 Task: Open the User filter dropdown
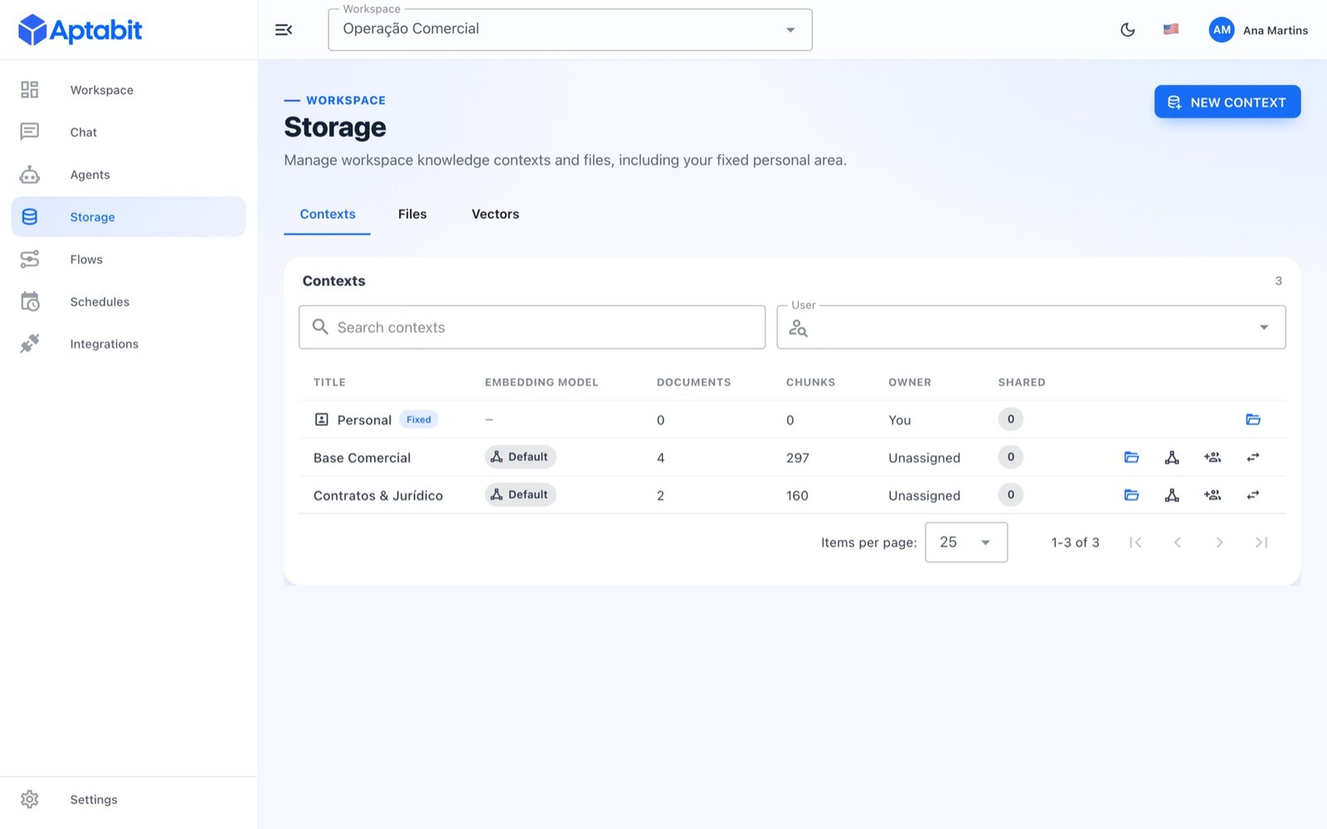click(1031, 327)
